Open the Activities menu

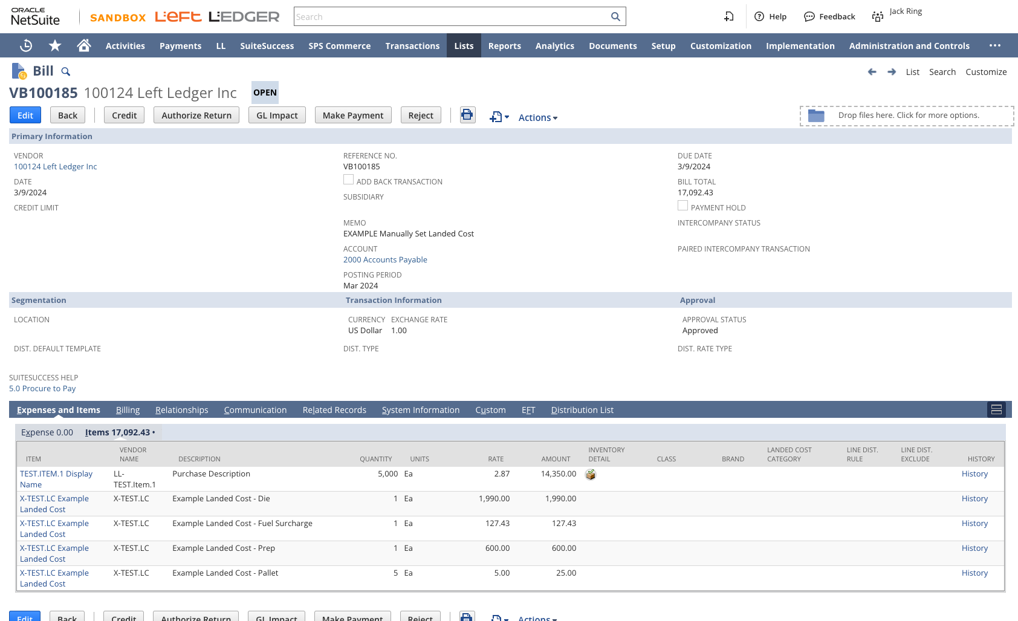(125, 45)
